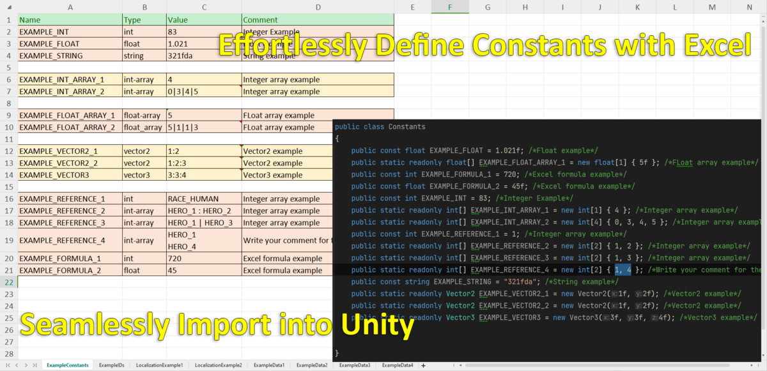Select the EXAMPLE_VECTOR2_1 cell
This screenshot has width=767, height=371.
click(x=70, y=151)
